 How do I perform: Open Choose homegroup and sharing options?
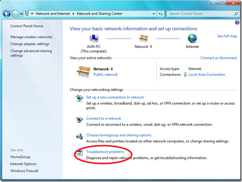click(119, 135)
